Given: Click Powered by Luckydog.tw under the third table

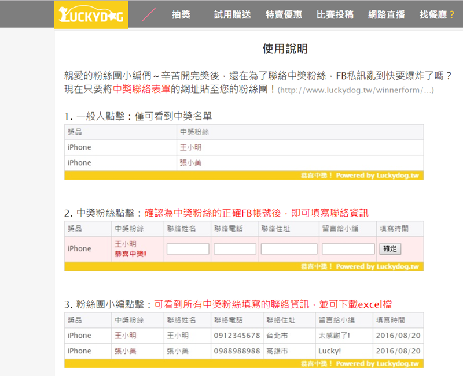Looking at the screenshot, I should point(377,364).
